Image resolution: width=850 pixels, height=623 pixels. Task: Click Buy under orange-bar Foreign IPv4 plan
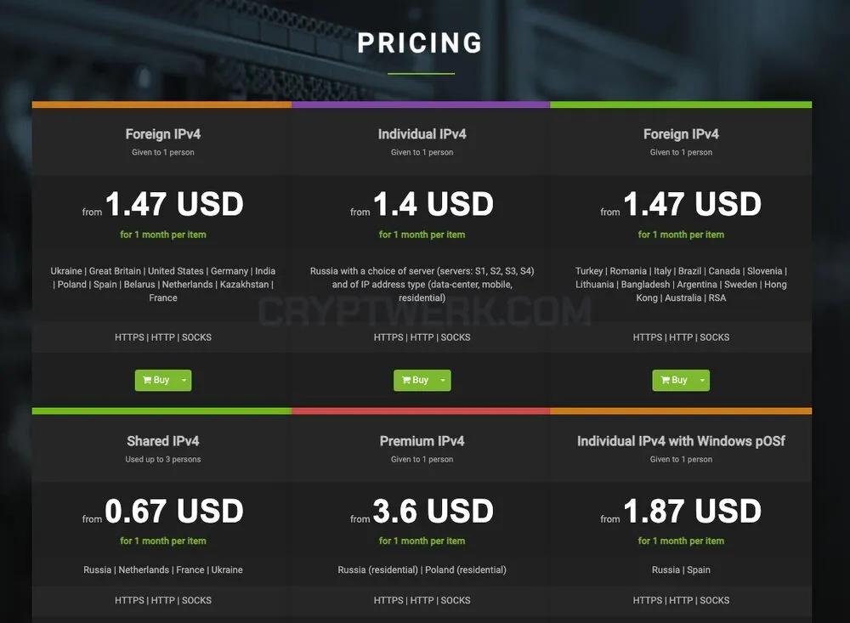pos(156,380)
